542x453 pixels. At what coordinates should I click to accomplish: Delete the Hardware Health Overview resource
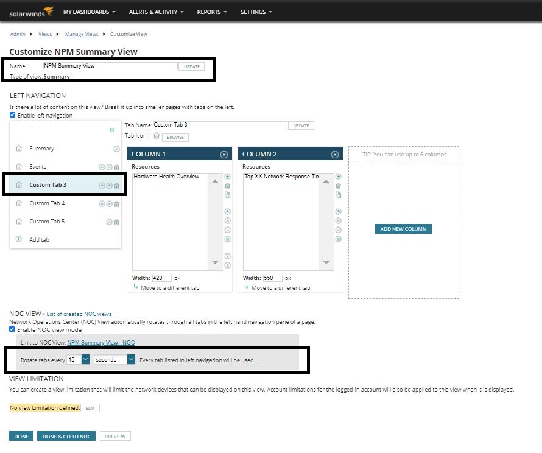tap(228, 186)
